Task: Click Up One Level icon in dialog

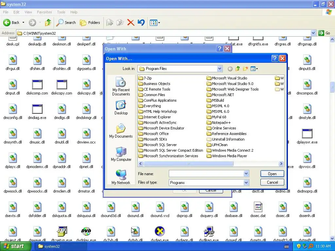Action: (238, 69)
